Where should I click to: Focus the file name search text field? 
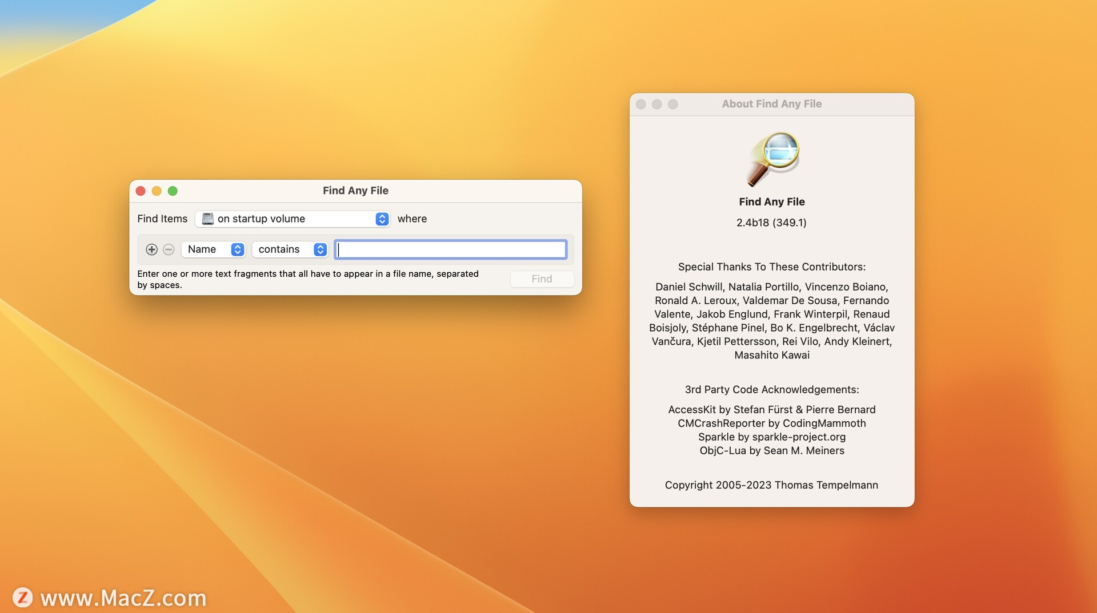point(451,249)
